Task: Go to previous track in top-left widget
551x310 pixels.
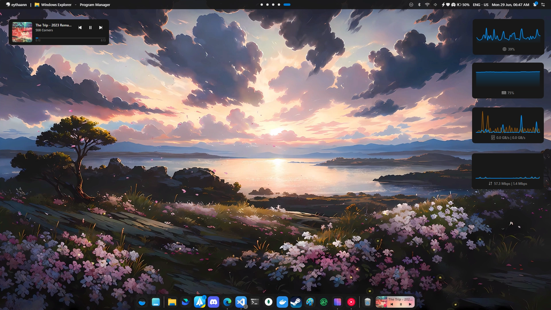Action: click(x=80, y=28)
